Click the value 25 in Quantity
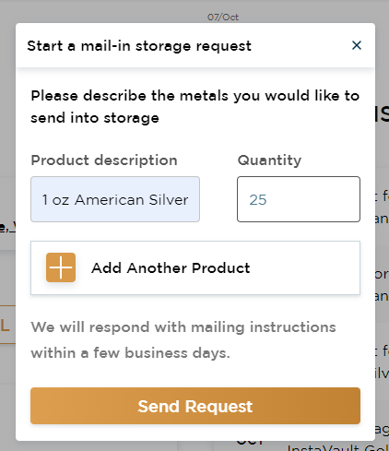The height and width of the screenshot is (451, 389). tap(258, 200)
